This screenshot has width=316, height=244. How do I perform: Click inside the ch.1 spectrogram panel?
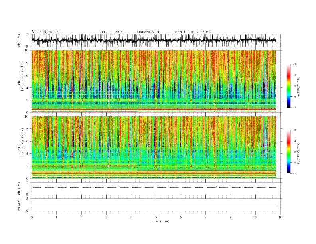(x=154, y=81)
